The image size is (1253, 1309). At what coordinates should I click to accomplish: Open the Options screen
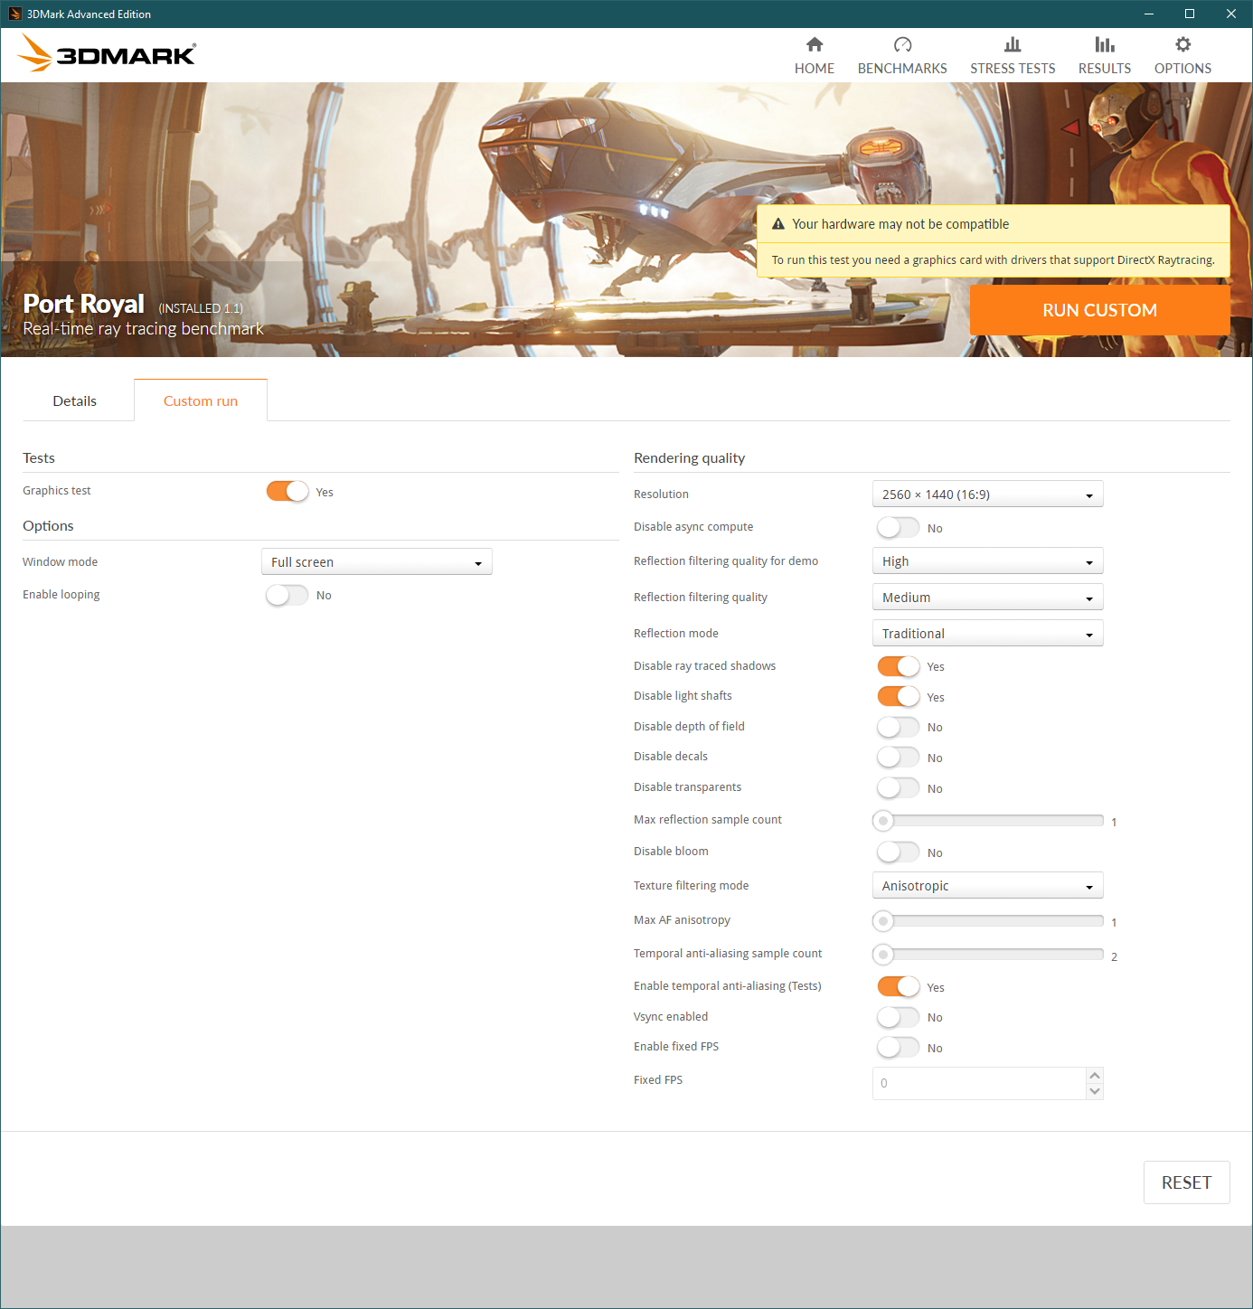(x=1182, y=54)
